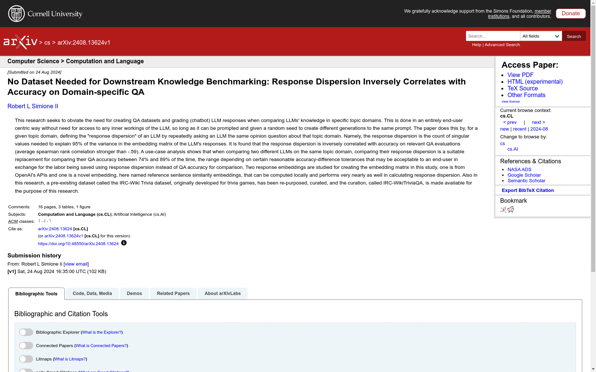Open the DOI info icon
This screenshot has width=596, height=372.
pos(124,243)
